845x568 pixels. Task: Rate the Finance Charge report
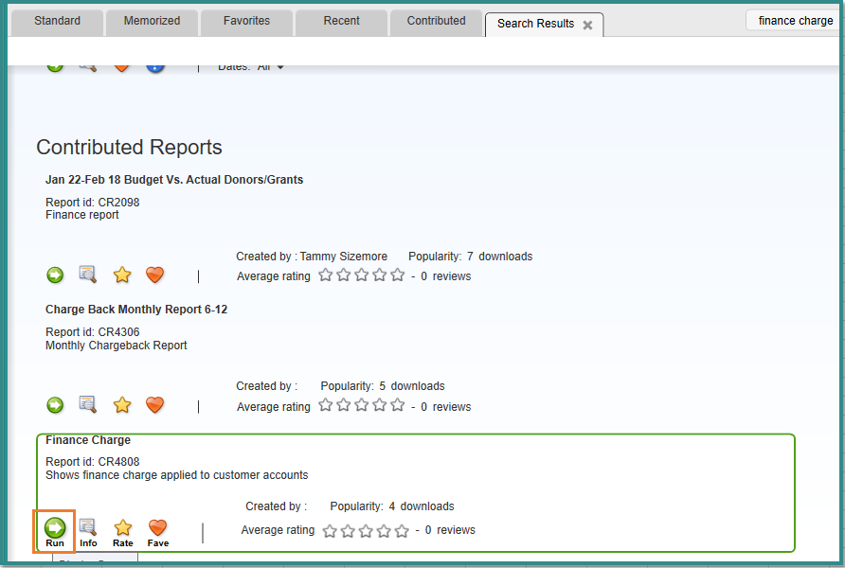[122, 532]
